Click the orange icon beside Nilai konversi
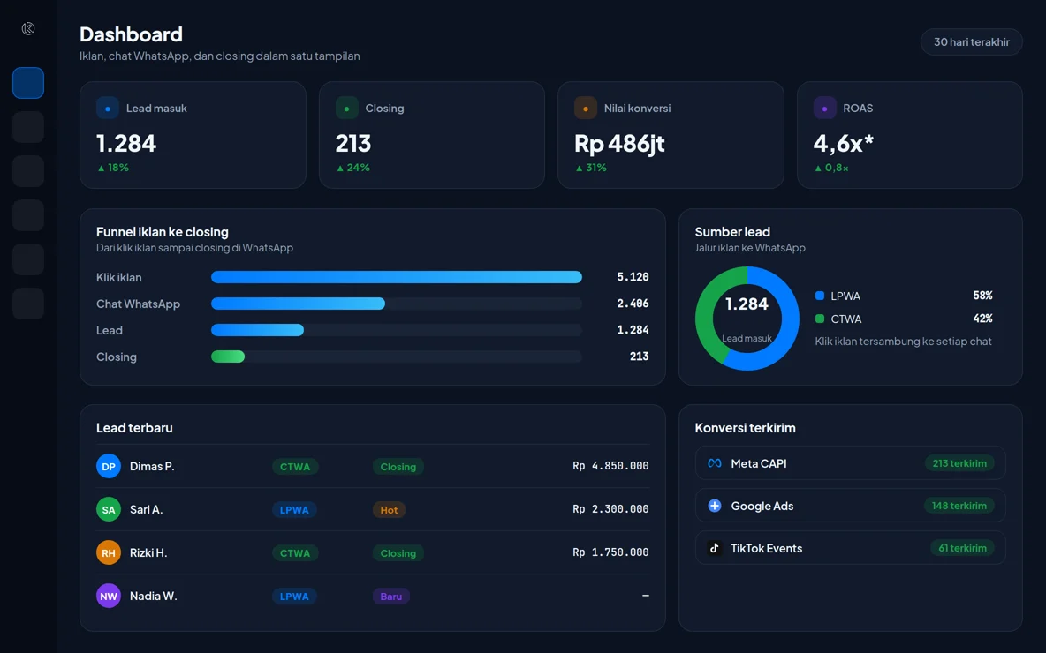Viewport: 1046px width, 653px height. pos(585,108)
